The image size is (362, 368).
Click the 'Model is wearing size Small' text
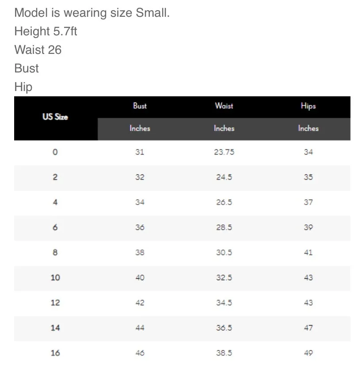(x=92, y=13)
